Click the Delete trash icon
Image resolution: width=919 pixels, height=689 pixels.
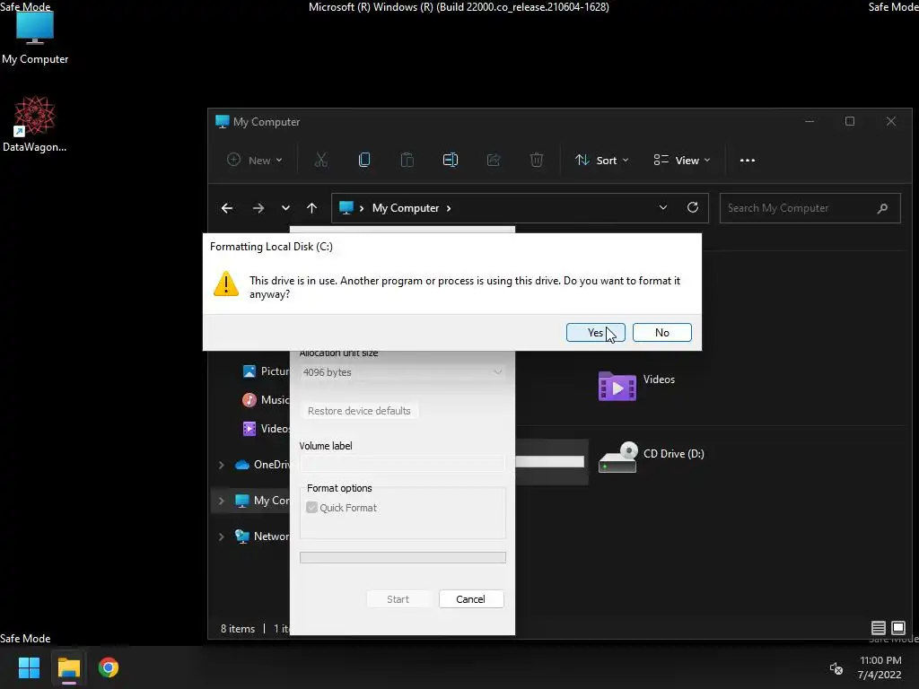[537, 160]
